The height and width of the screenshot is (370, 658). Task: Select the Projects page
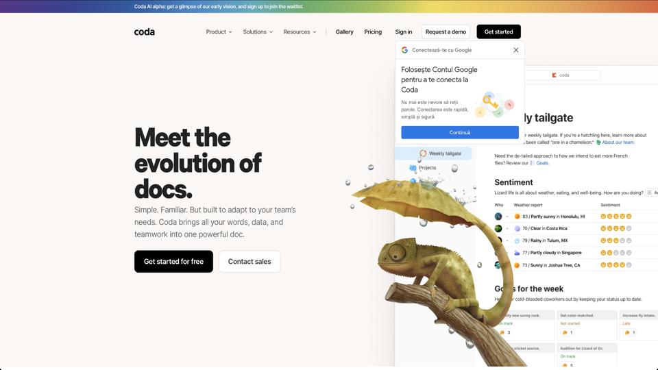427,168
